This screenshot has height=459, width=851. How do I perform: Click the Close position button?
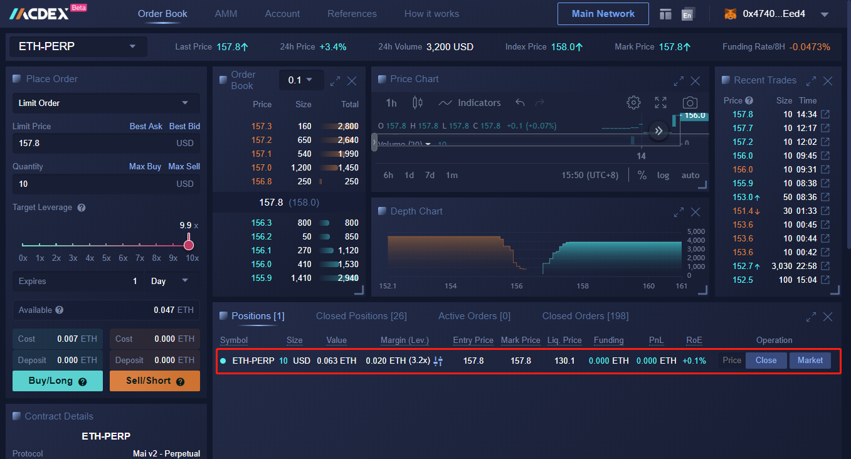(x=766, y=361)
